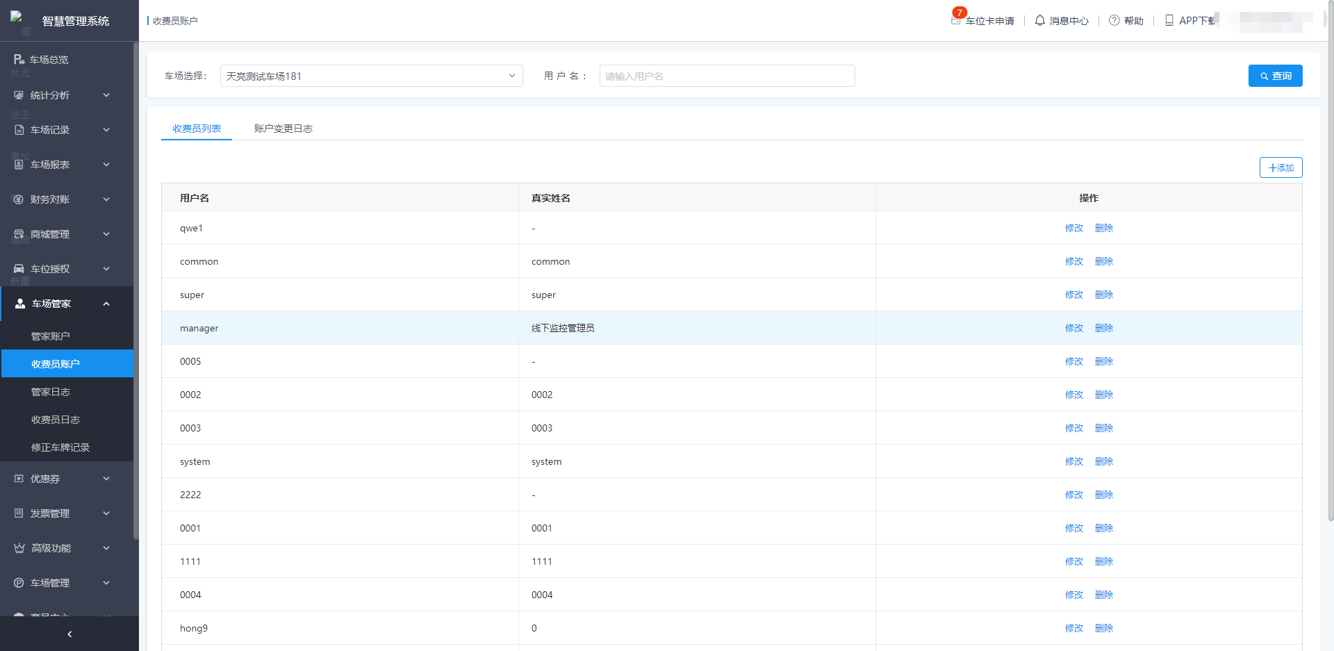The height and width of the screenshot is (651, 1334).
Task: Click 删除 for user 0004
Action: [x=1104, y=595]
